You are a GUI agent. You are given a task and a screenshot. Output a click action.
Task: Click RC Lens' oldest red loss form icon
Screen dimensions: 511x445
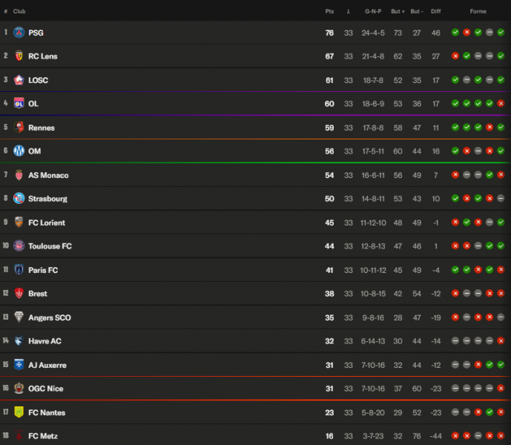pos(455,56)
